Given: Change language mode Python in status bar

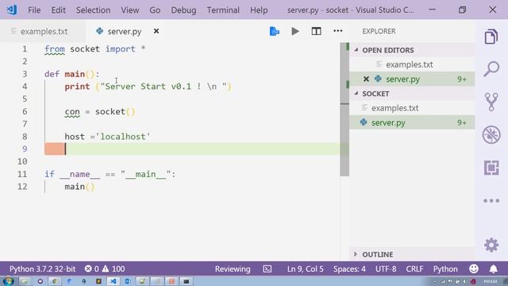Looking at the screenshot, I should 445,269.
